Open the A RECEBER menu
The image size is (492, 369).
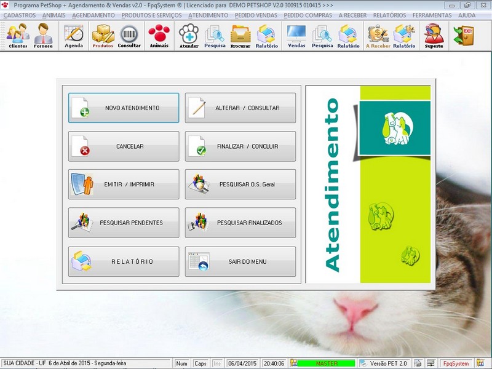point(352,15)
